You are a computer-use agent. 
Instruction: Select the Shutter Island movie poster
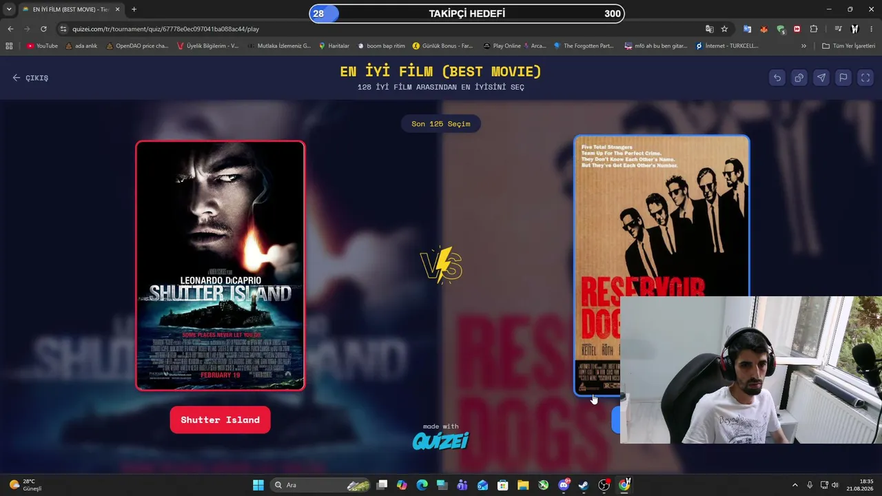220,266
